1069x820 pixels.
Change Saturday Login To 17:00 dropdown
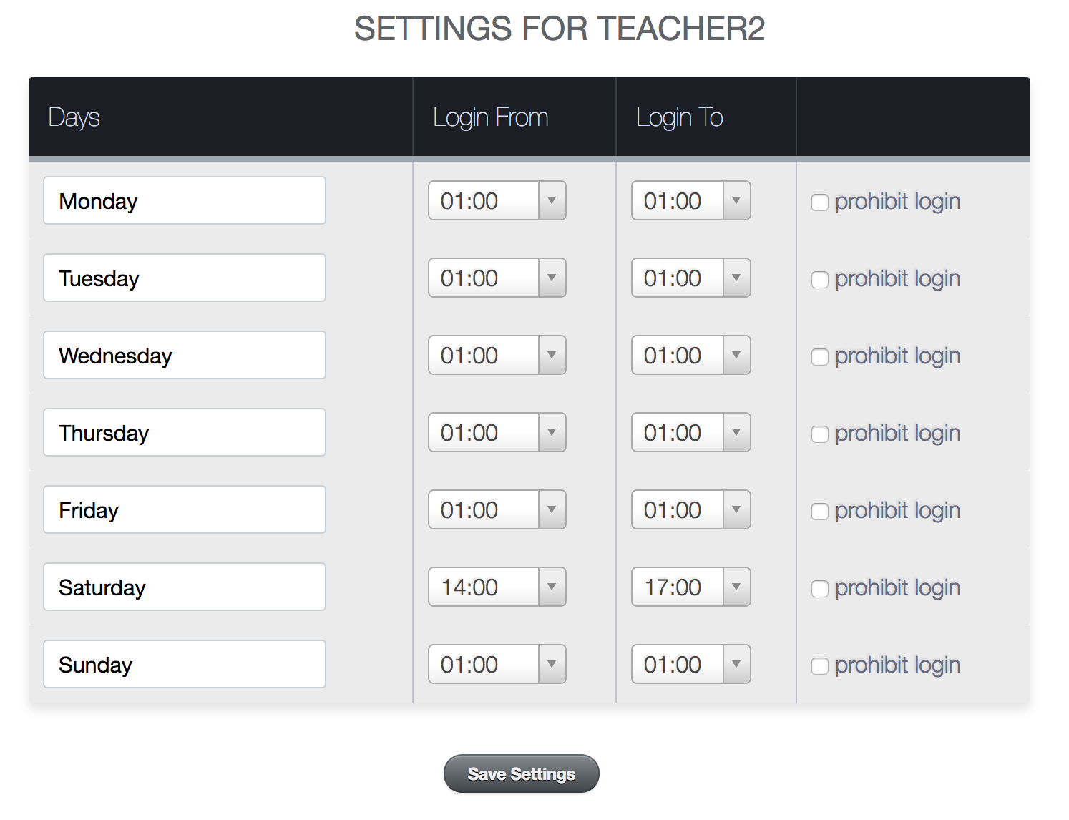[690, 587]
